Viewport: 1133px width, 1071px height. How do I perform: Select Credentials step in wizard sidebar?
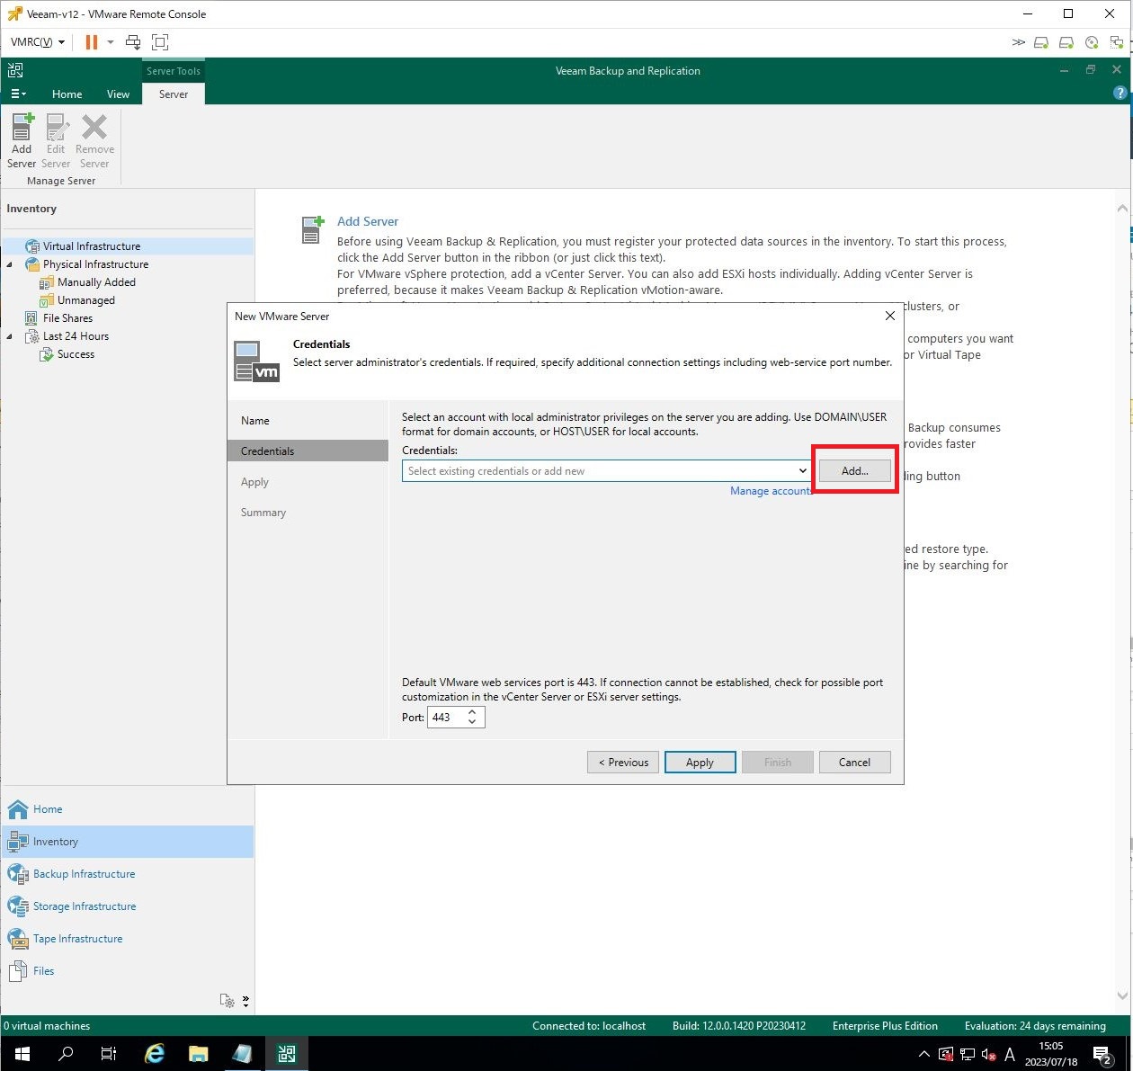pyautogui.click(x=308, y=451)
